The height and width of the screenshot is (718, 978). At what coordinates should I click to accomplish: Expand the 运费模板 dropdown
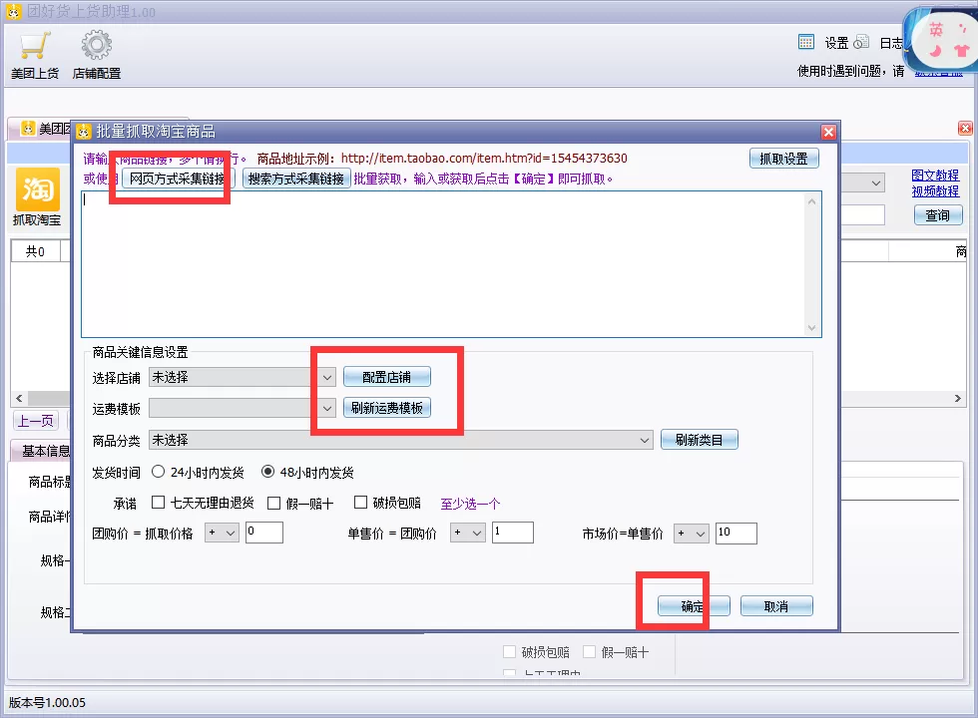327,409
